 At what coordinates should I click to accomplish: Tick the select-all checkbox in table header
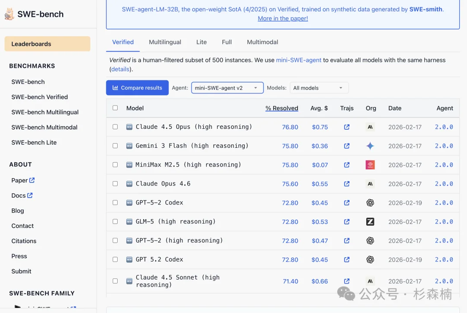point(115,108)
